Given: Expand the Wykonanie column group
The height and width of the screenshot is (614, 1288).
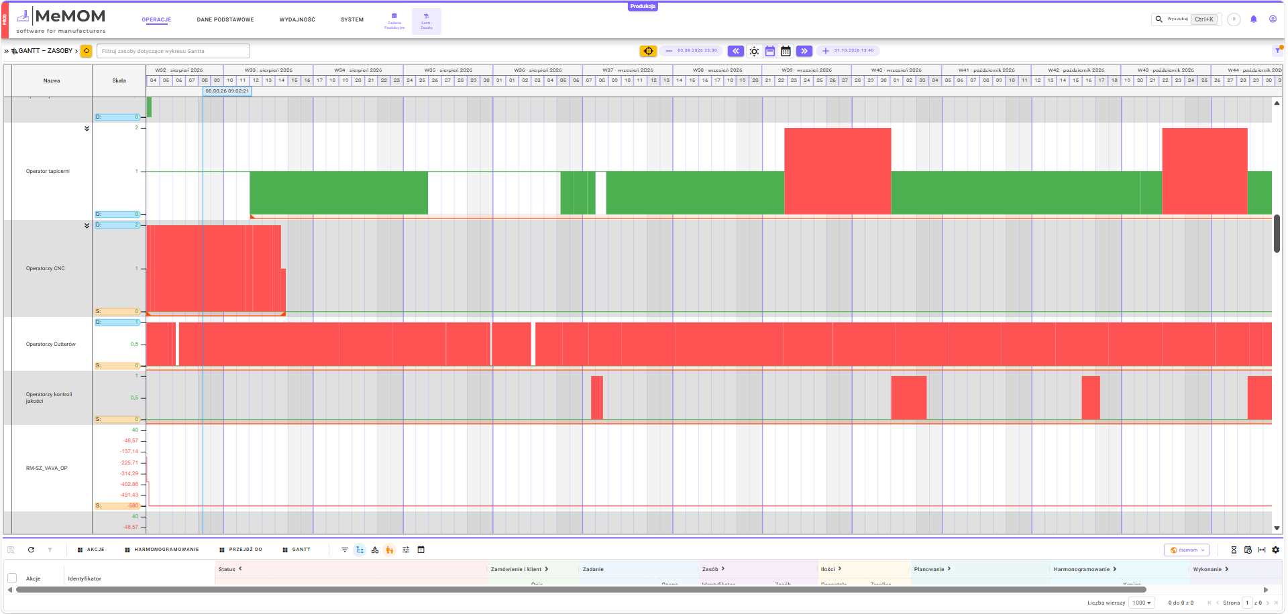Looking at the screenshot, I should tap(1227, 569).
